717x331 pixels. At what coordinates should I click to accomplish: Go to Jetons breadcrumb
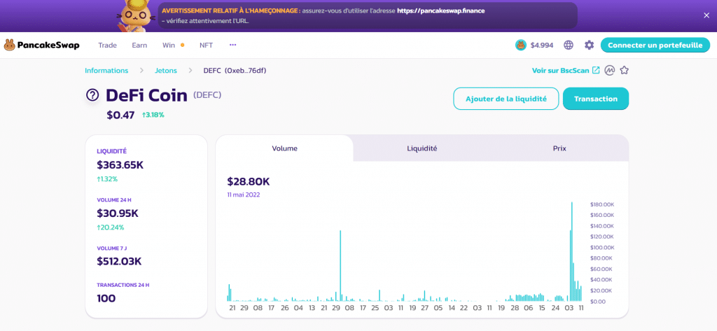165,71
